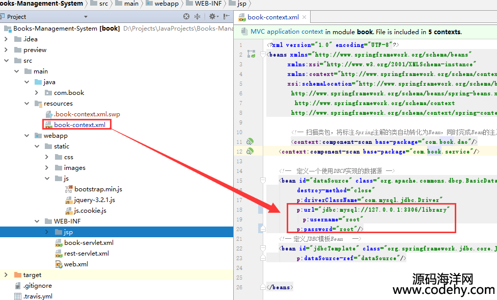Expand the jsp folder arrow in tree
Viewport: 497px width, 300px height.
(x=47, y=232)
